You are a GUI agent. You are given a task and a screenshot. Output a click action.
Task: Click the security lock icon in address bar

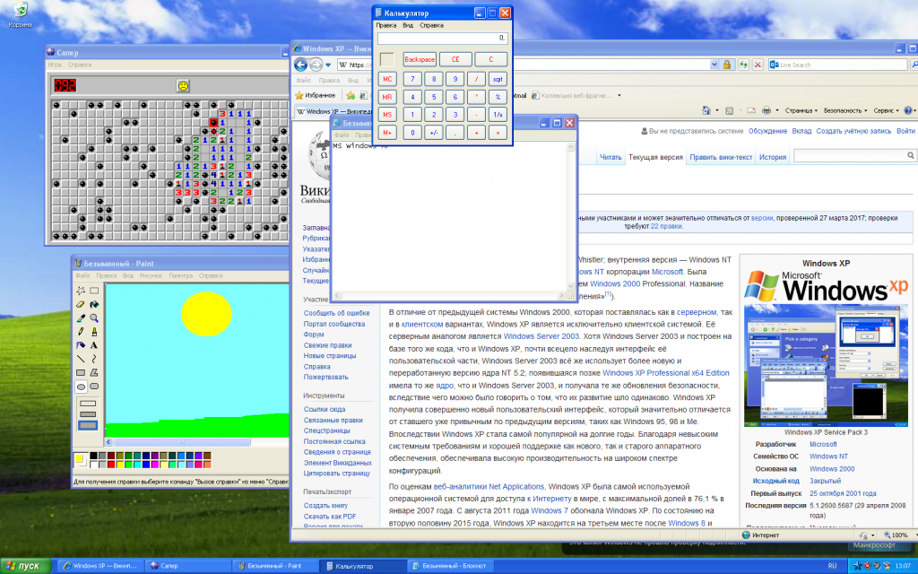727,65
